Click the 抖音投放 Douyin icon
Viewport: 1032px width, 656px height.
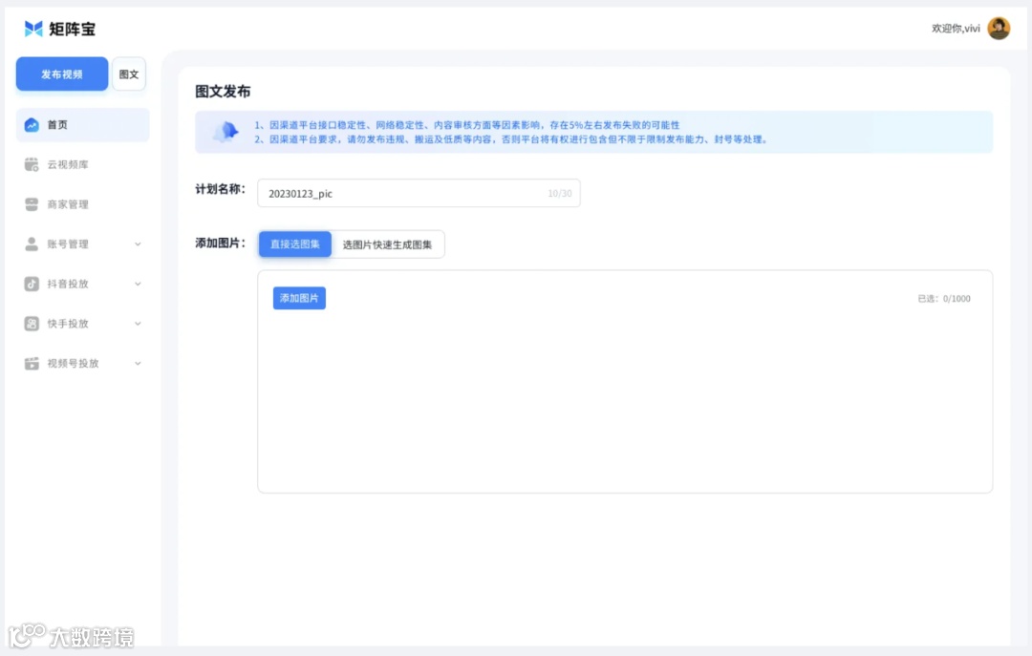(30, 283)
